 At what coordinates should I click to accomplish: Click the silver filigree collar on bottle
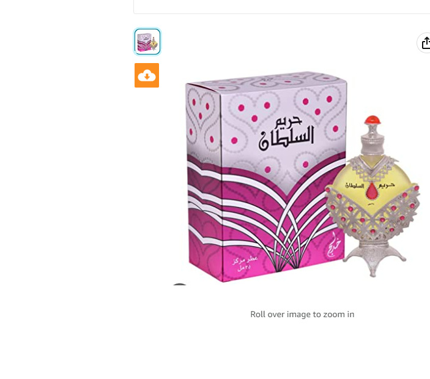click(x=373, y=166)
